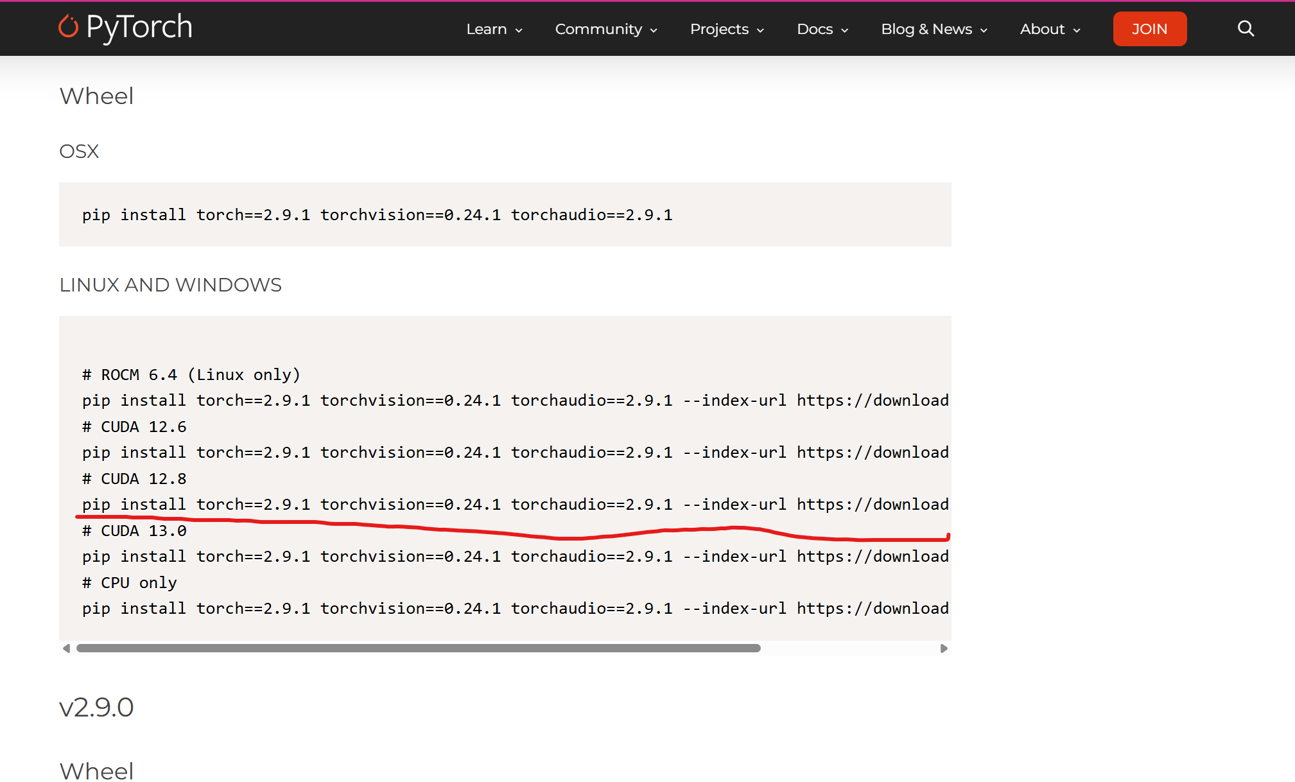
Task: Click the PyTorch wordmark home link
Action: click(139, 27)
